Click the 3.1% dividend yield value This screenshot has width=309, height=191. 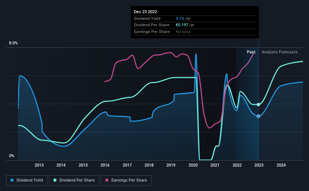click(x=180, y=18)
